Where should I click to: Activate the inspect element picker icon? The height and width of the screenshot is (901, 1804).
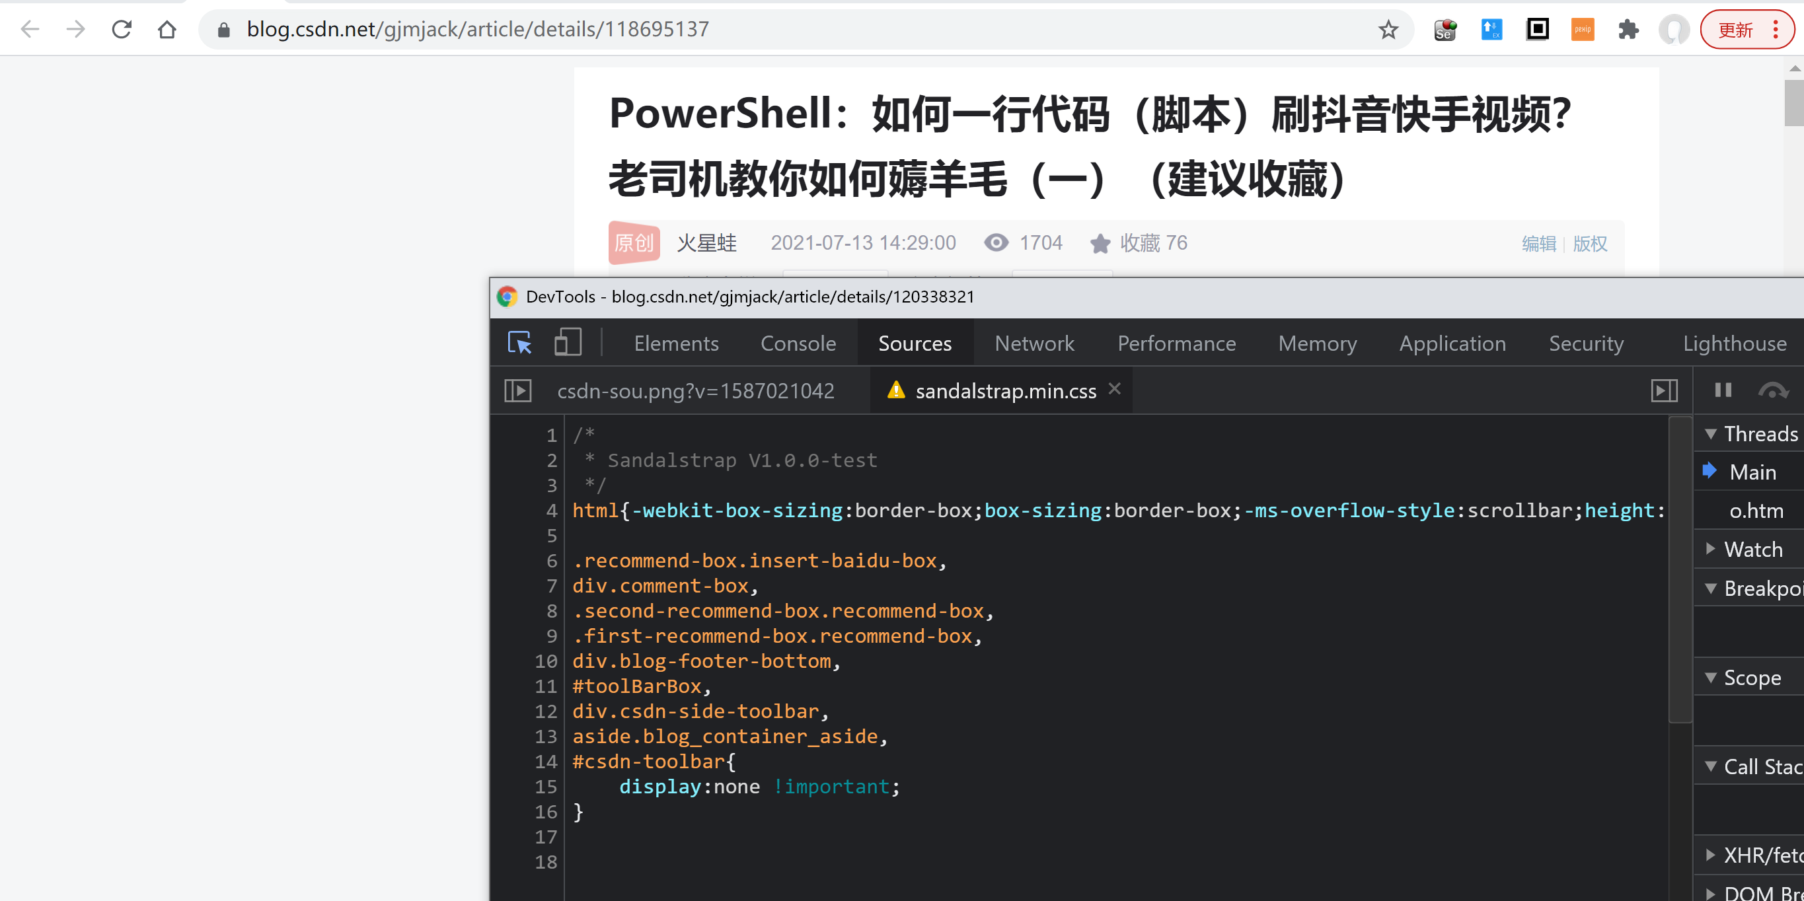click(519, 342)
